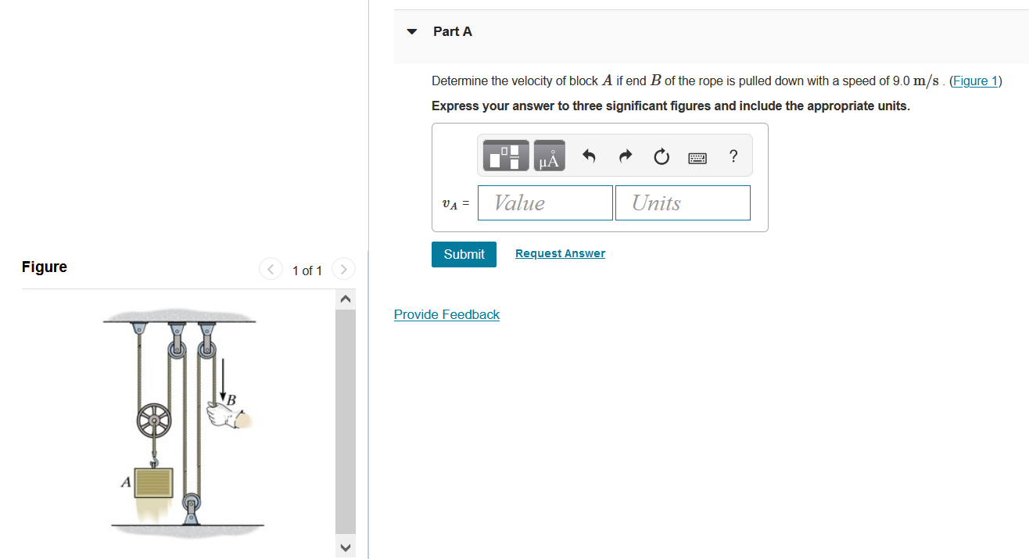The image size is (1029, 559).
Task: Click the redo arrow in answer toolbar
Action: 625,156
